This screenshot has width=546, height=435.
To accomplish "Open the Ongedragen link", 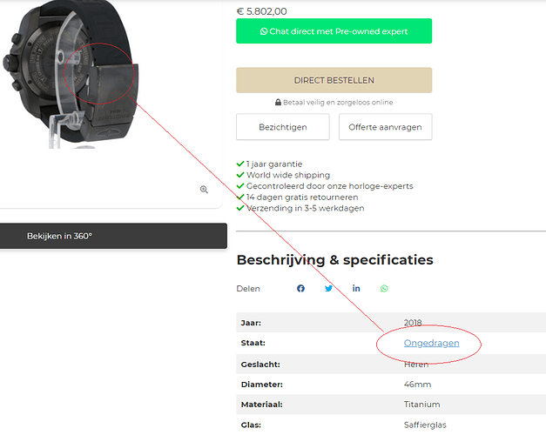I will pos(431,344).
